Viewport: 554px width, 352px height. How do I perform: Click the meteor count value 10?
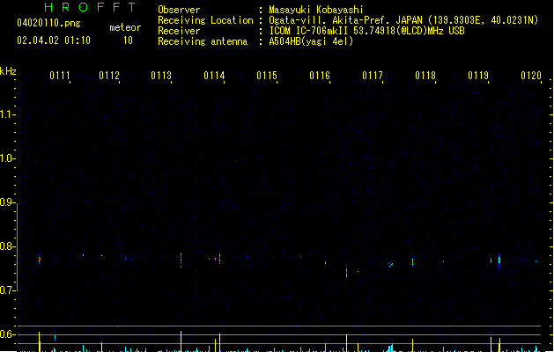click(128, 40)
